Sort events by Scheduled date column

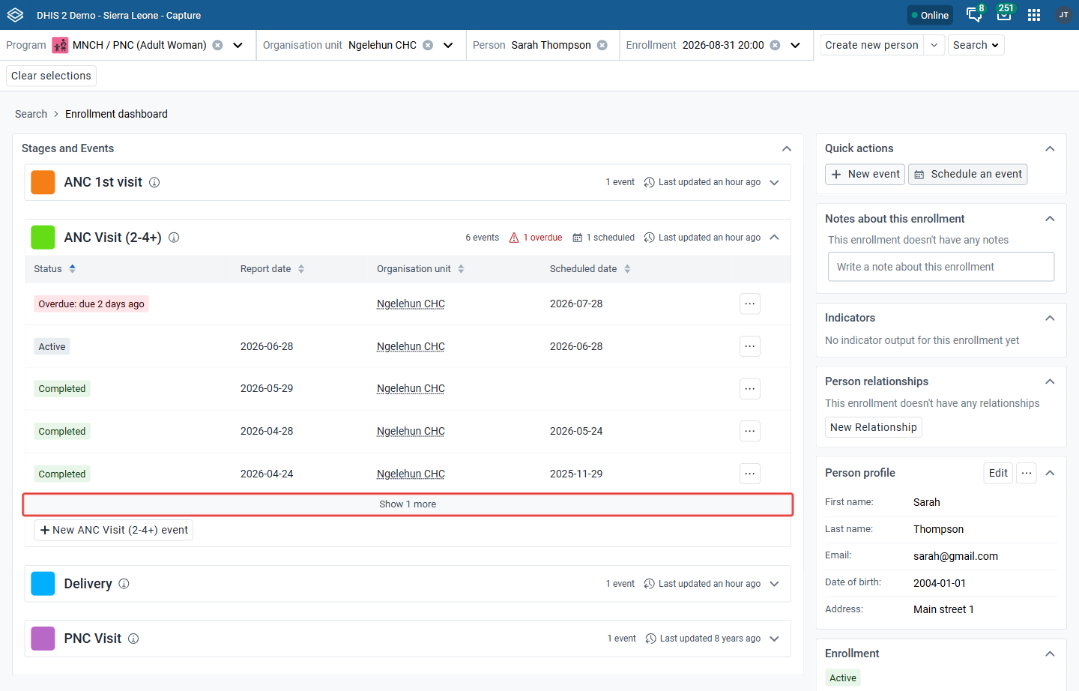[x=590, y=269]
